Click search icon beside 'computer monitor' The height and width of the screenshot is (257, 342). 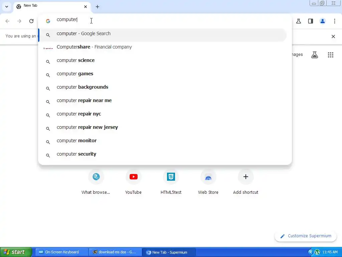(x=48, y=142)
